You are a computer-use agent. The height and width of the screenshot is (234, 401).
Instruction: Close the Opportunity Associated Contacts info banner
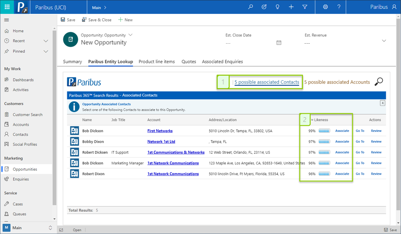[383, 103]
